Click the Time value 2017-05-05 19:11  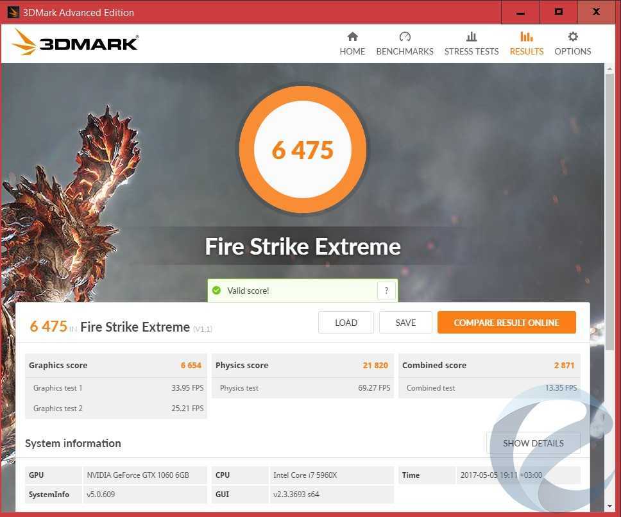point(501,475)
